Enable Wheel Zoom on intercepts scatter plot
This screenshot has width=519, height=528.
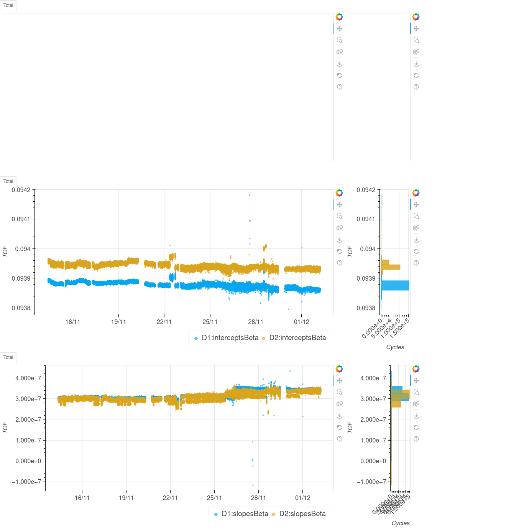pyautogui.click(x=340, y=228)
